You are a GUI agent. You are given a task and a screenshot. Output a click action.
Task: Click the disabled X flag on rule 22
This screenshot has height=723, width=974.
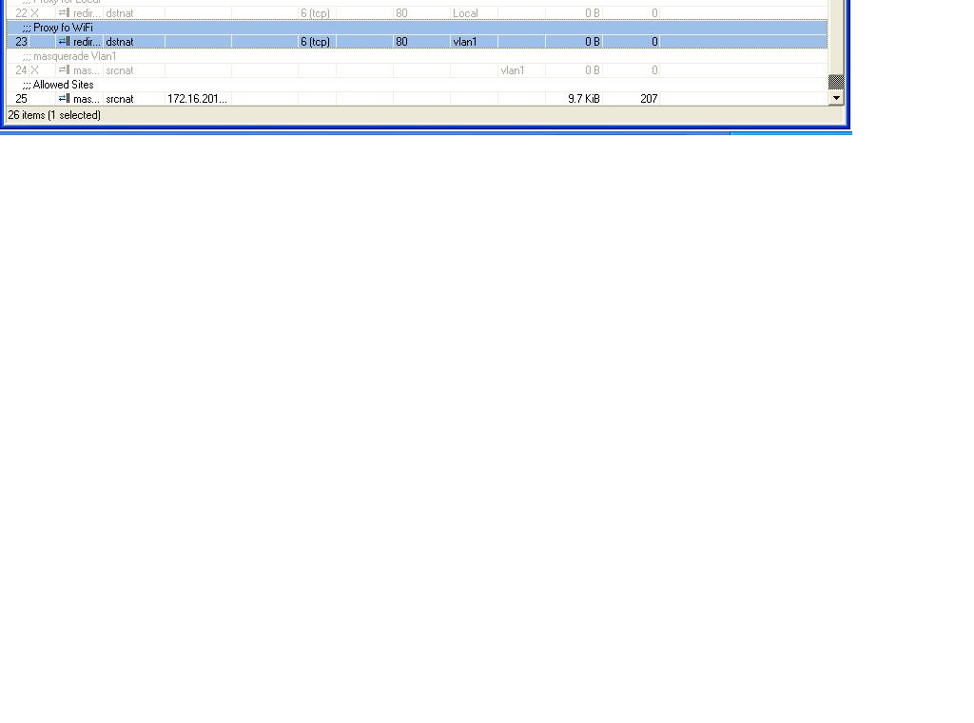[35, 13]
